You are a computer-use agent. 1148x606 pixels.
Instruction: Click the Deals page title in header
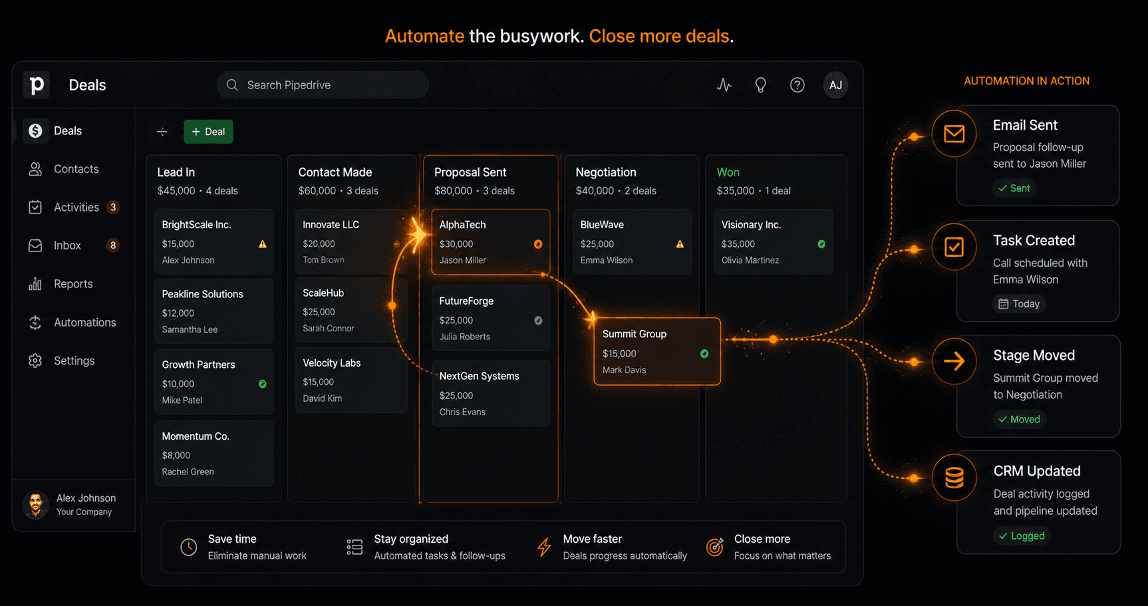87,85
